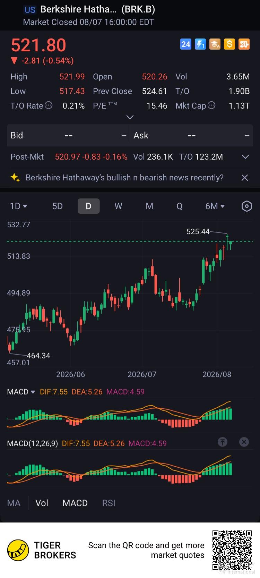The image size is (260, 578).
Task: Tap the Open 520.26 value
Action: pyautogui.click(x=155, y=77)
